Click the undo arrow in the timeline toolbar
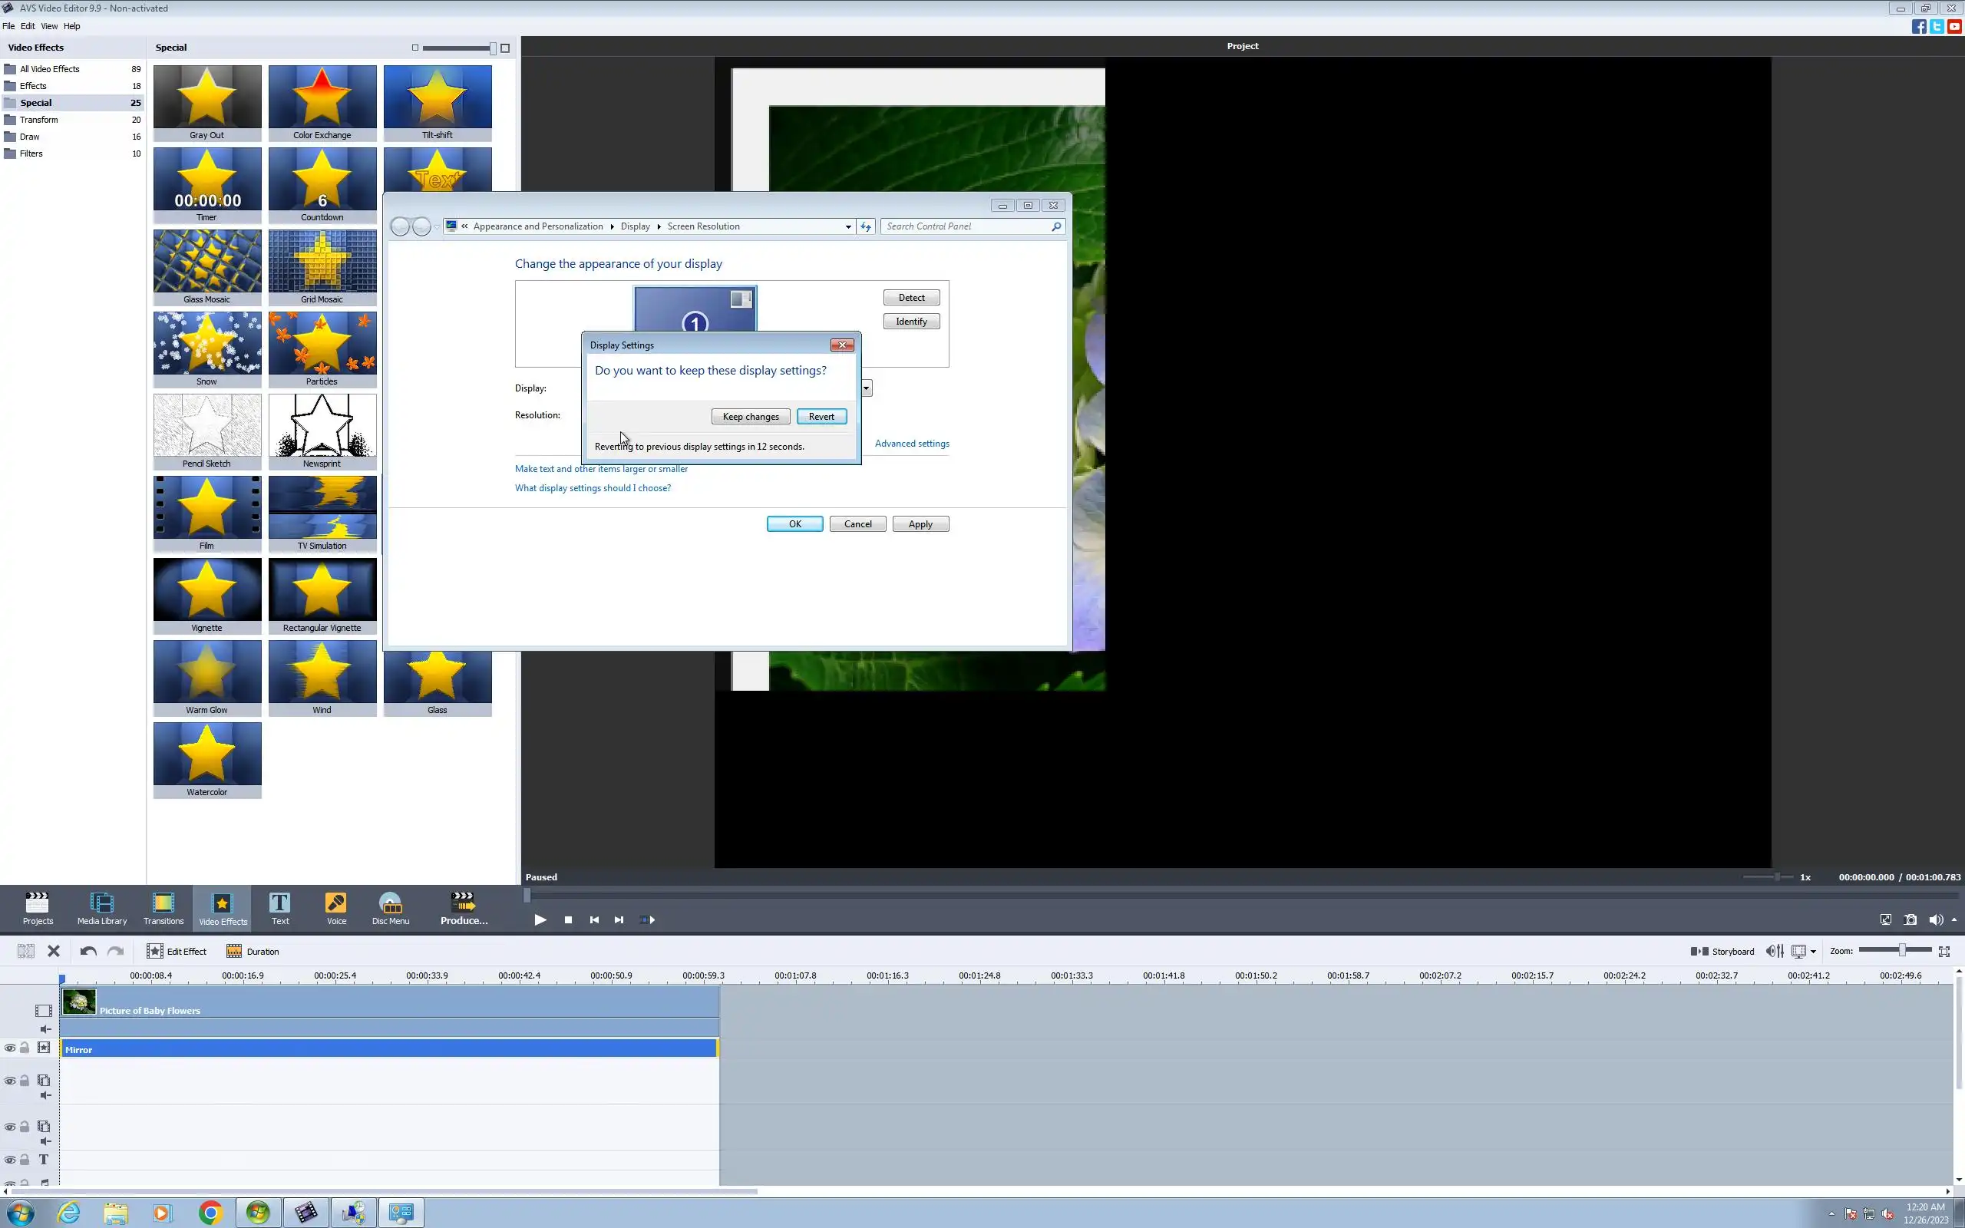The height and width of the screenshot is (1228, 1965). tap(88, 951)
